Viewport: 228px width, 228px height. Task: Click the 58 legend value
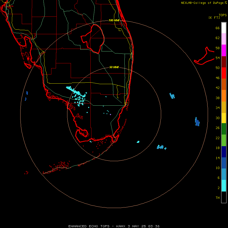[218, 48]
